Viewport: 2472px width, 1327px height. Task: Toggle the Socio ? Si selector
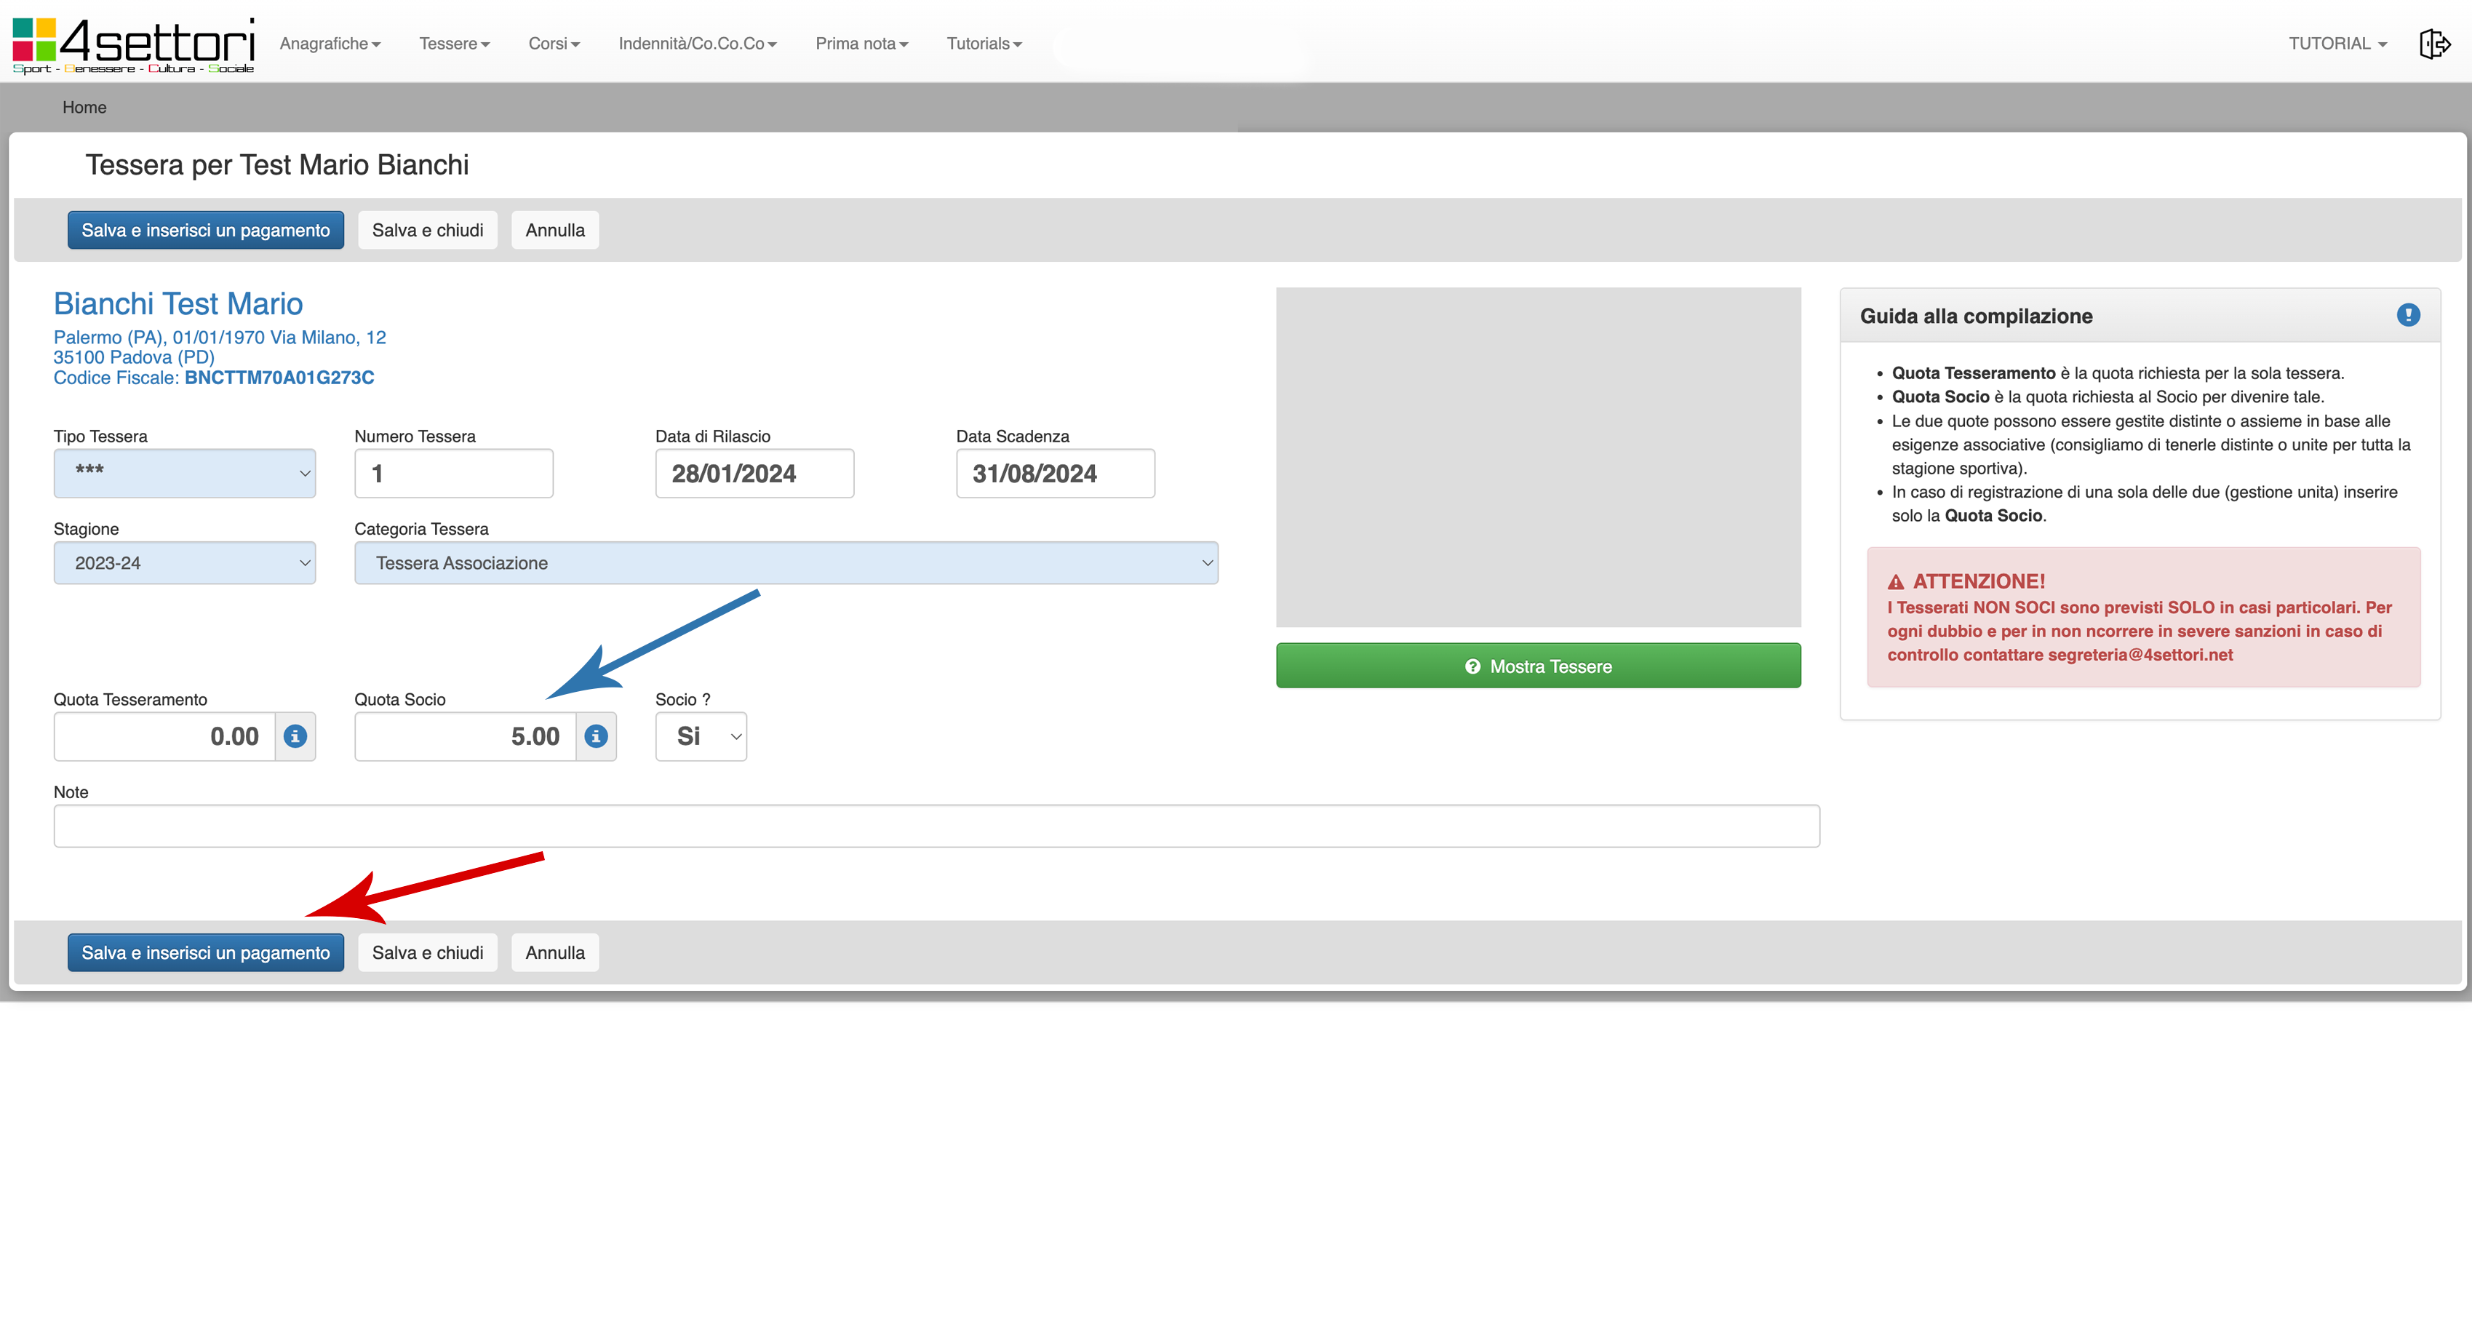701,736
